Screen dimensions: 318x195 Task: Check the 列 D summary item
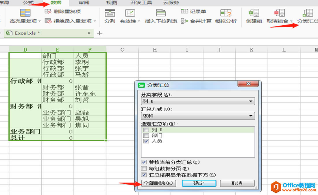point(146,130)
